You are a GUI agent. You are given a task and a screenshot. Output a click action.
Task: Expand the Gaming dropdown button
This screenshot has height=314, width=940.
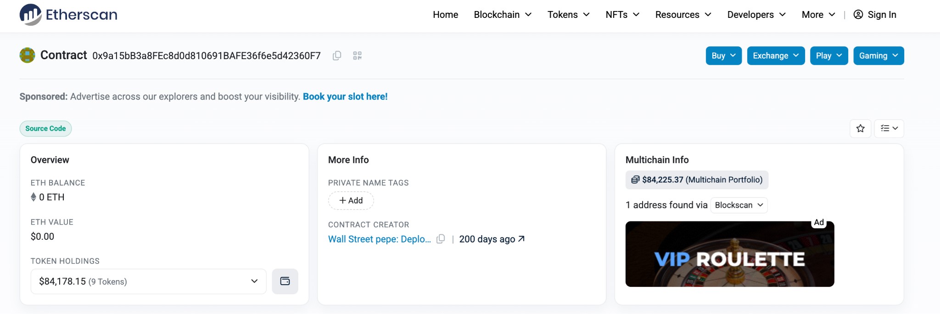878,55
